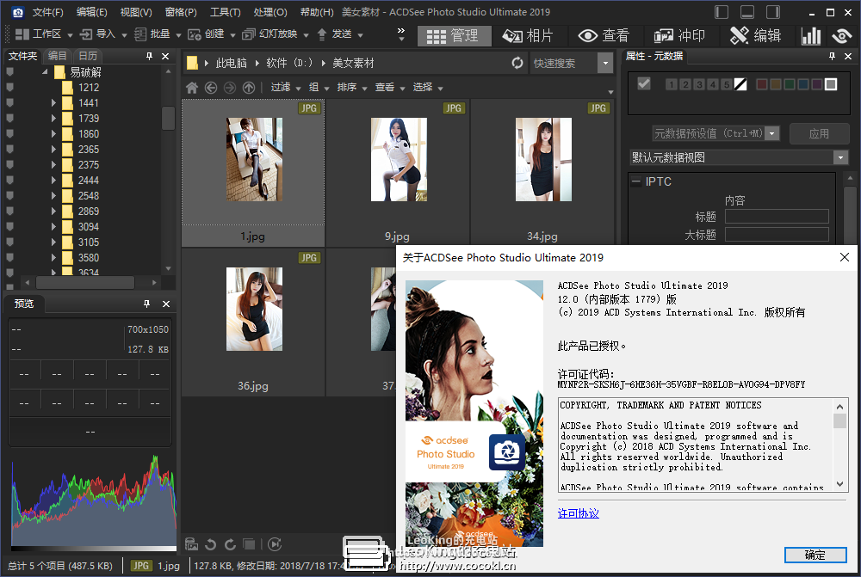
Task: Click the Import (导入) toolbar icon
Action: [85, 34]
